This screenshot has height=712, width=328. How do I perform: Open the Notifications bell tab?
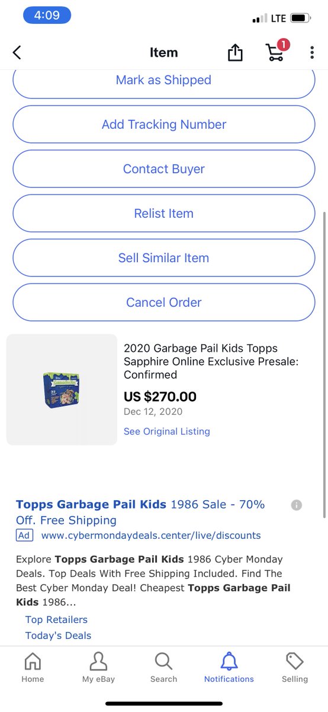coord(229,667)
